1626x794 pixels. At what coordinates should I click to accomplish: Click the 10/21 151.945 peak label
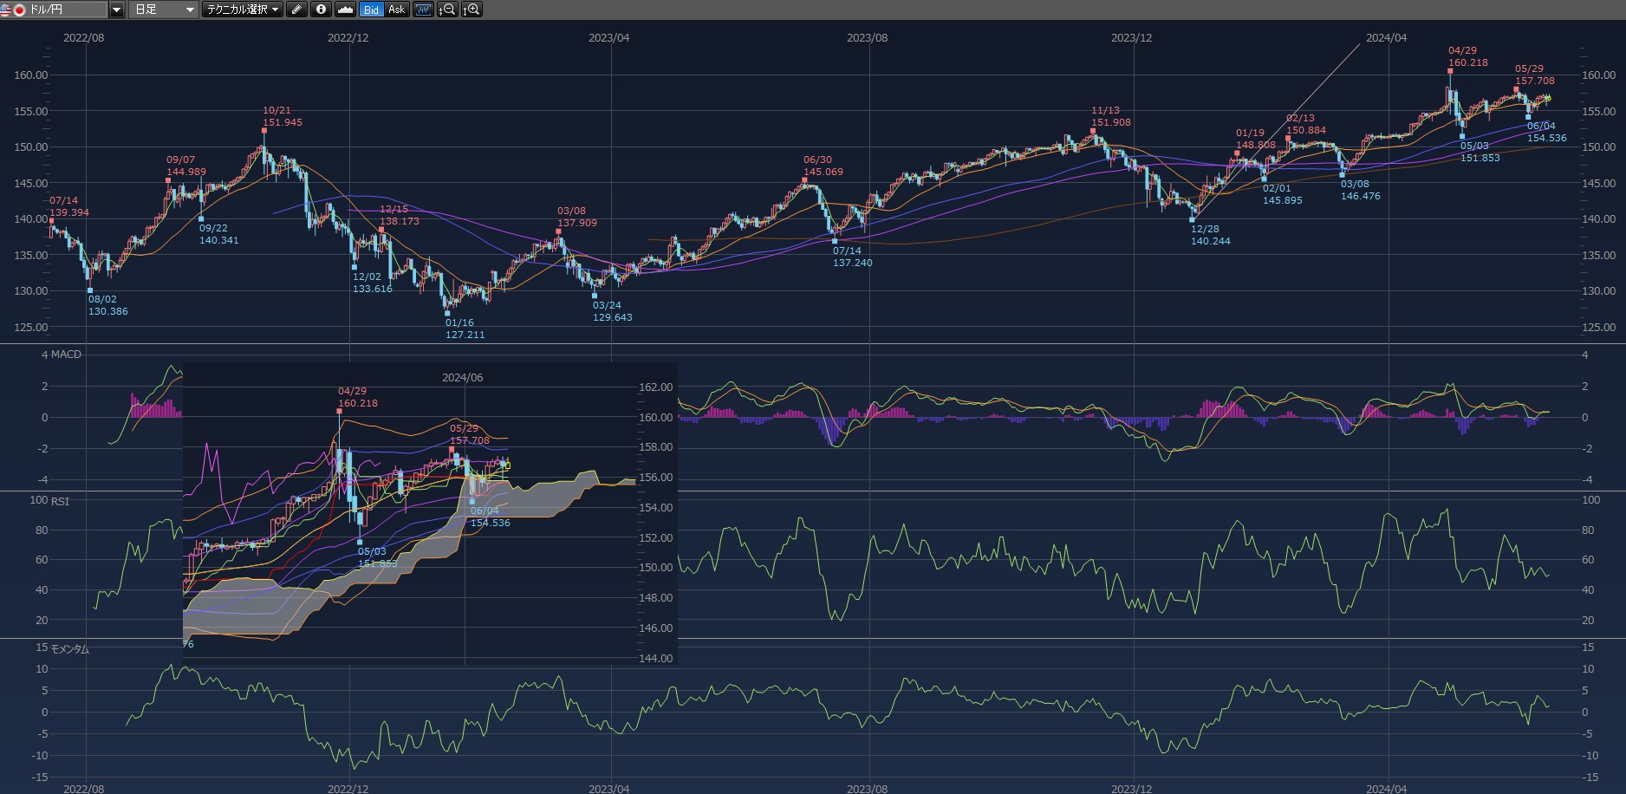pyautogui.click(x=283, y=117)
